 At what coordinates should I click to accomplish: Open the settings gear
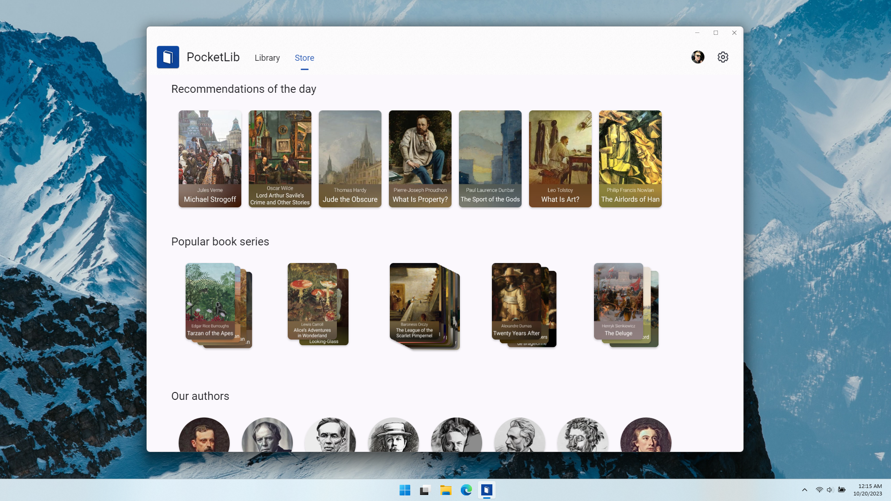723,57
